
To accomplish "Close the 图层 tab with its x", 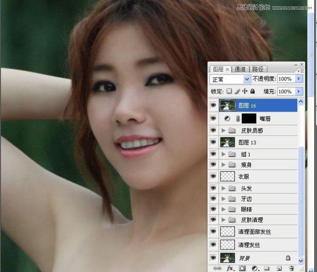I will click(x=227, y=69).
